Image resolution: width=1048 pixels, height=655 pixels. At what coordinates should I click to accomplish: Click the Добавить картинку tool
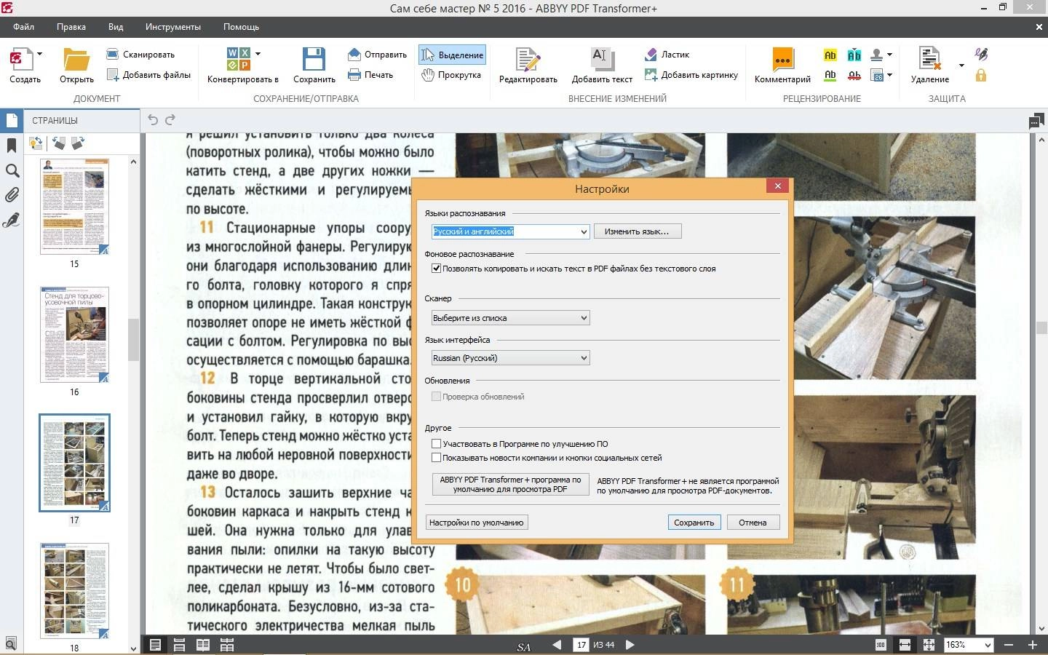pyautogui.click(x=691, y=74)
